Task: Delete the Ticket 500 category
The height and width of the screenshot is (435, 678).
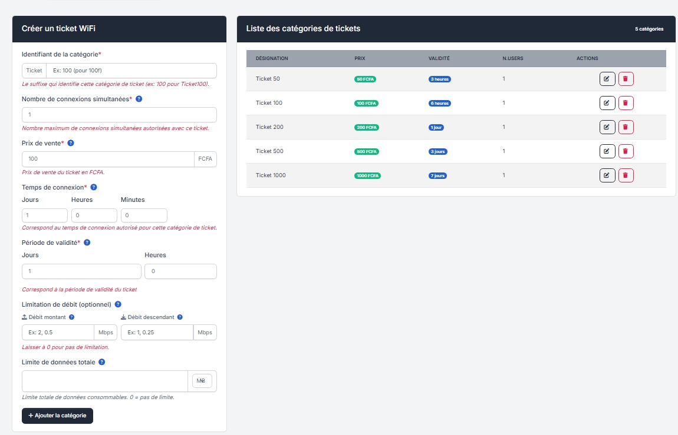Action: coord(626,151)
